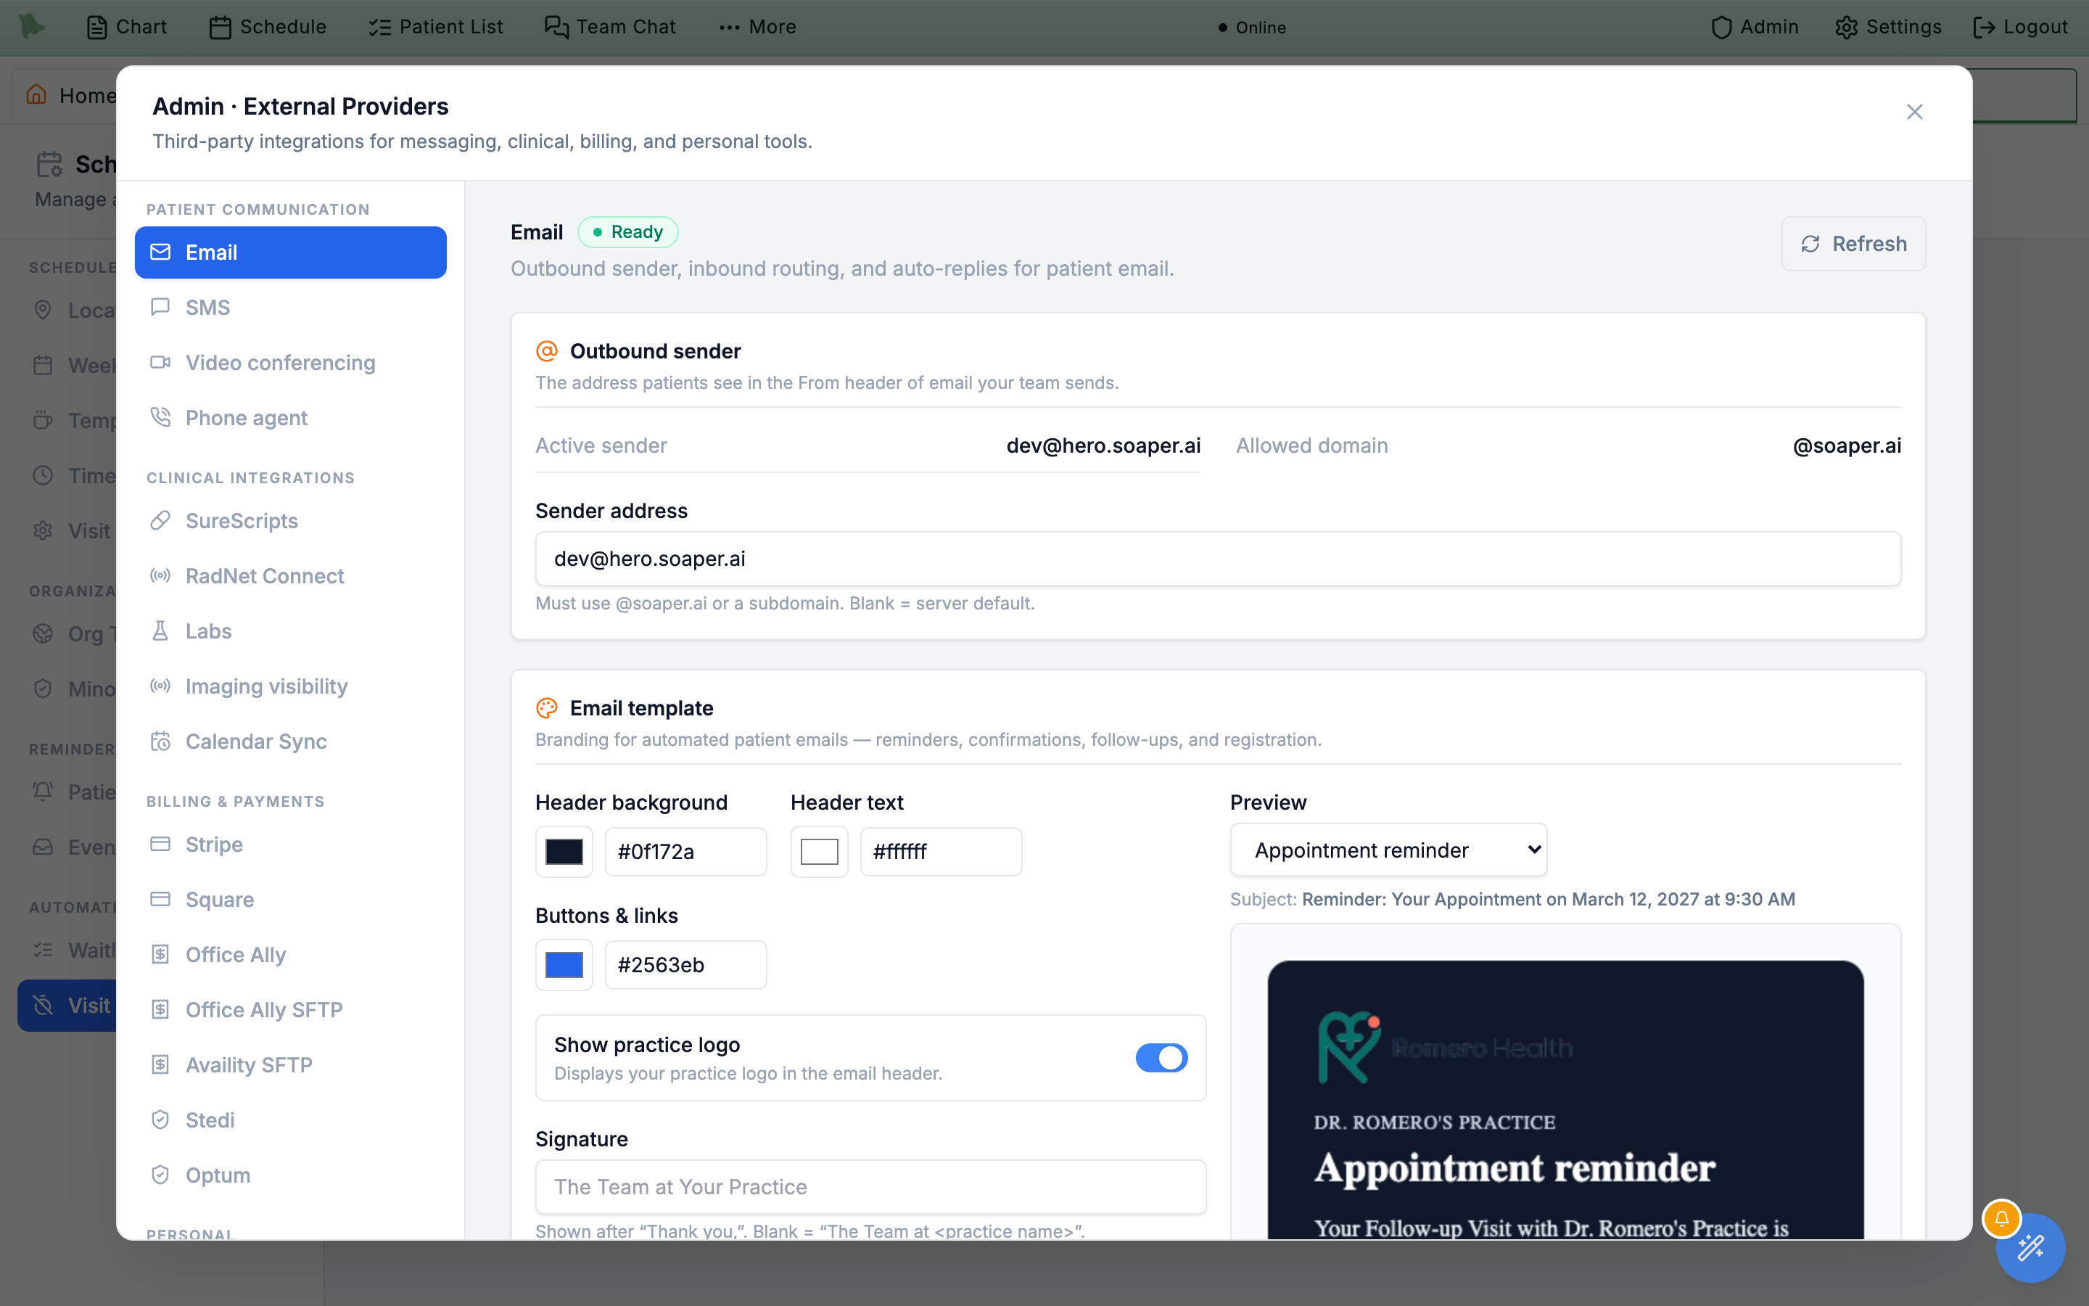Open the Email provider section

[290, 252]
